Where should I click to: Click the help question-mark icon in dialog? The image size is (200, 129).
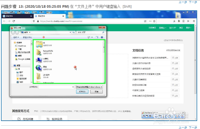pos(102,37)
